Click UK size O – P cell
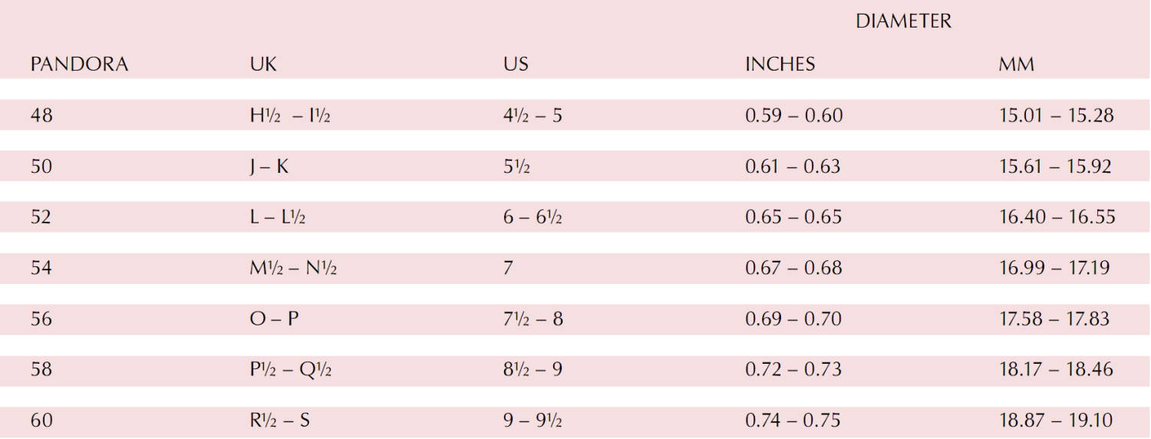The image size is (1151, 439). coord(274,319)
